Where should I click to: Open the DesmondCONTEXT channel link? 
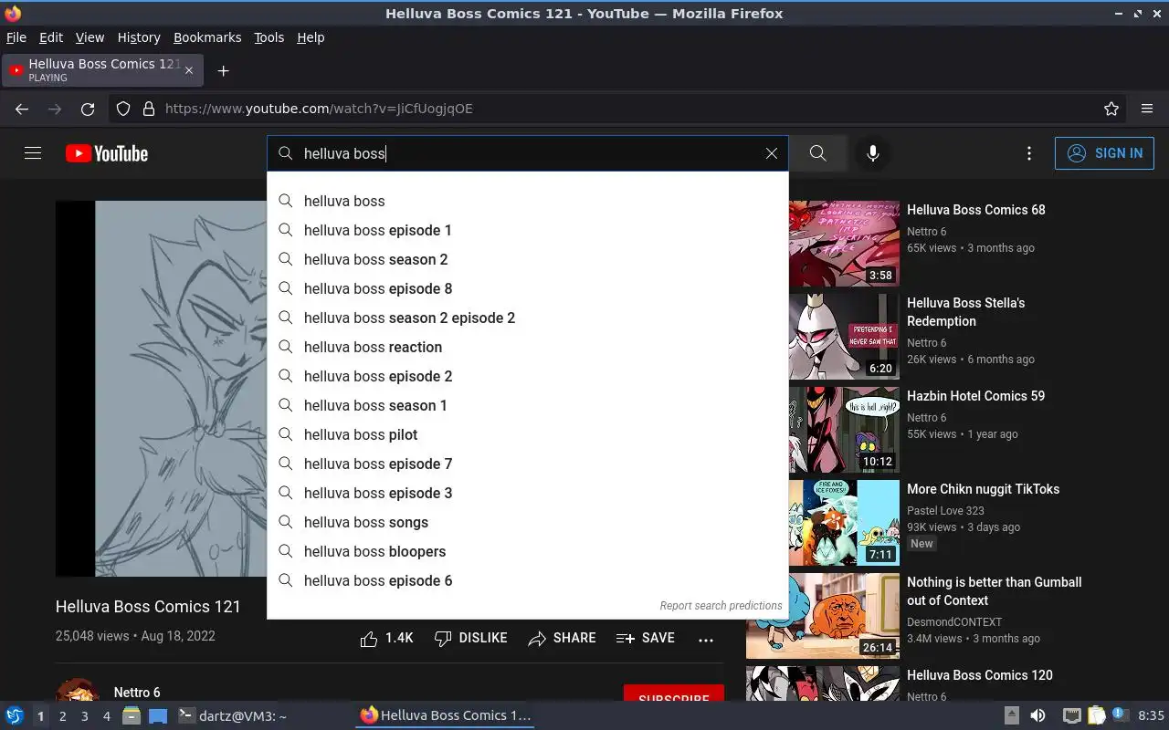[954, 622]
